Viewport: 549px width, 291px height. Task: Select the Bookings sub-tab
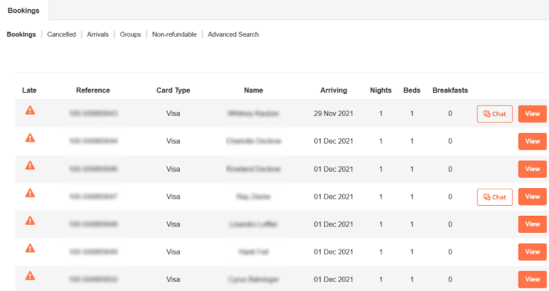(x=22, y=34)
